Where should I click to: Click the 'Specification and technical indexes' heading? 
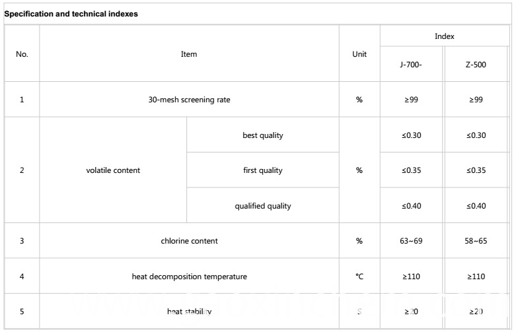coord(71,14)
